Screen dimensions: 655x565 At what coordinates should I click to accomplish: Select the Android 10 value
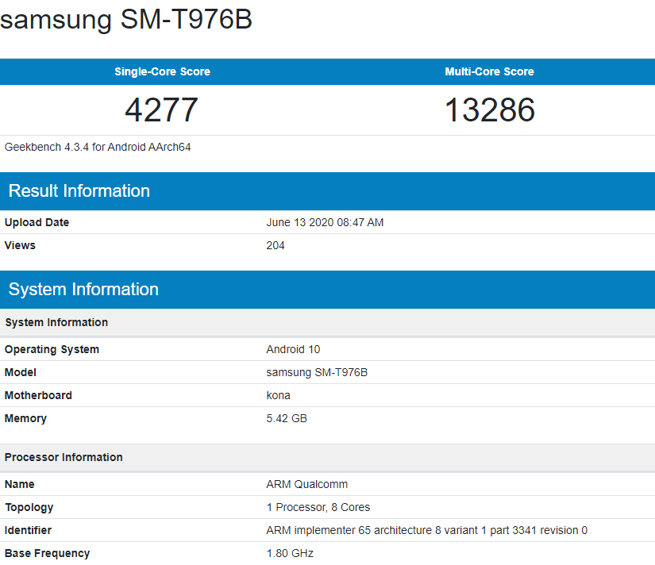[x=293, y=349]
